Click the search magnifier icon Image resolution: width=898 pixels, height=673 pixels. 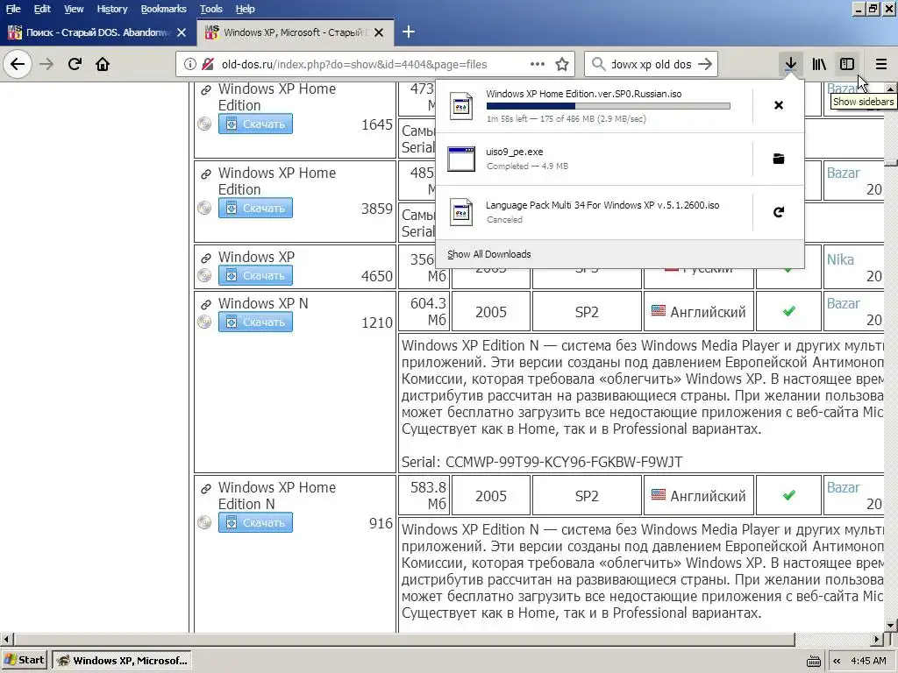pos(598,64)
